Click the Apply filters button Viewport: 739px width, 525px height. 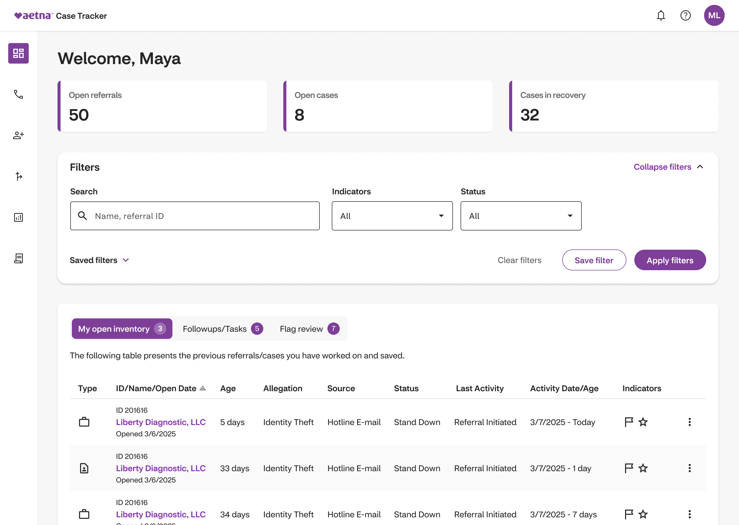point(670,260)
